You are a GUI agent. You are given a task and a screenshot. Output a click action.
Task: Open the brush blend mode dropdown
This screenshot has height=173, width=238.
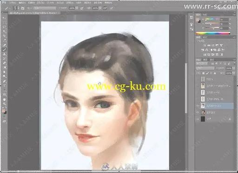(45, 8)
